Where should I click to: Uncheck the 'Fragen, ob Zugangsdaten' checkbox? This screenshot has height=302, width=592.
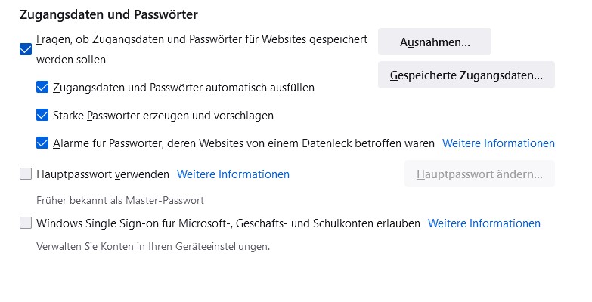(x=26, y=49)
